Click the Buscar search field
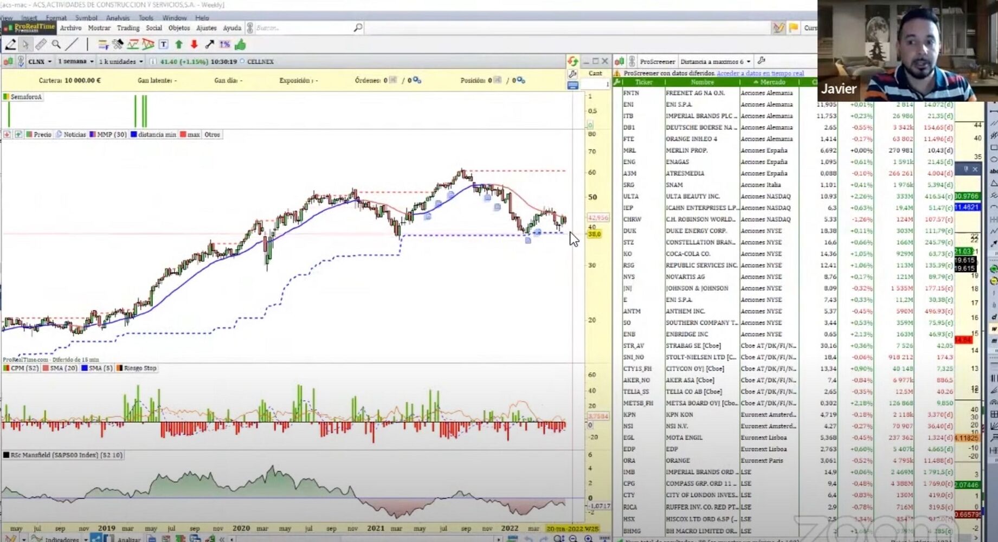998x542 pixels. tap(304, 28)
